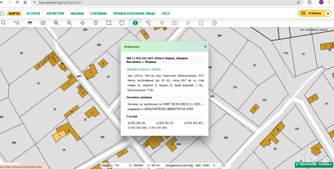The height and width of the screenshot is (169, 334).
Task: Select the zoom out tool
Action: pyautogui.click(x=69, y=23)
